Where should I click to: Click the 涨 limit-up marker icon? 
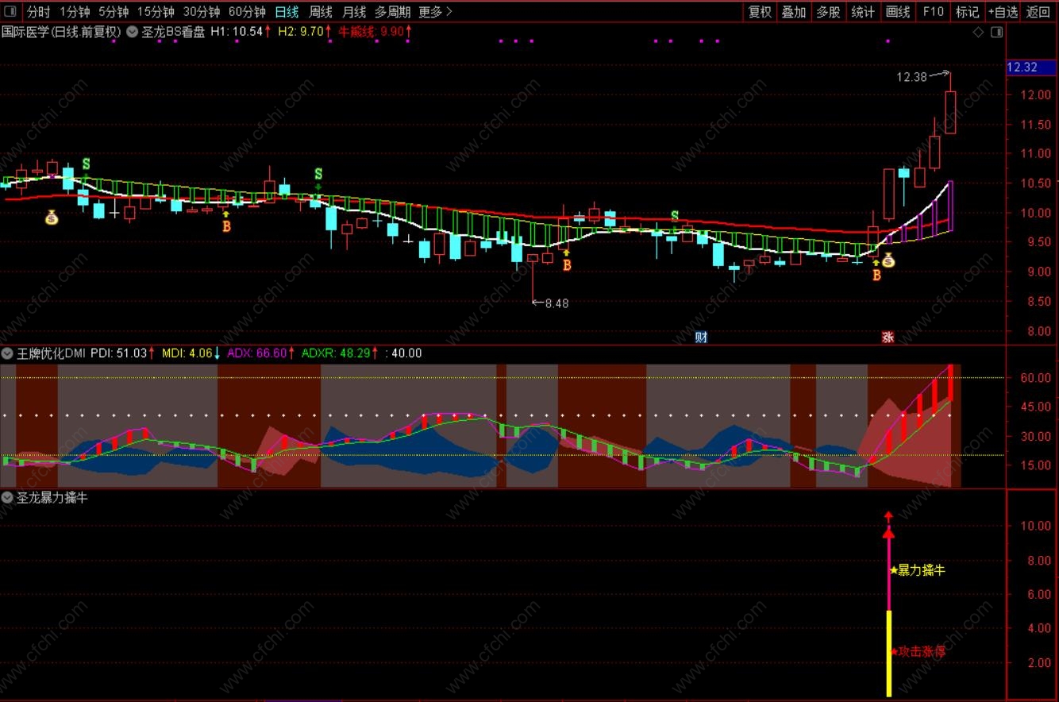point(888,337)
